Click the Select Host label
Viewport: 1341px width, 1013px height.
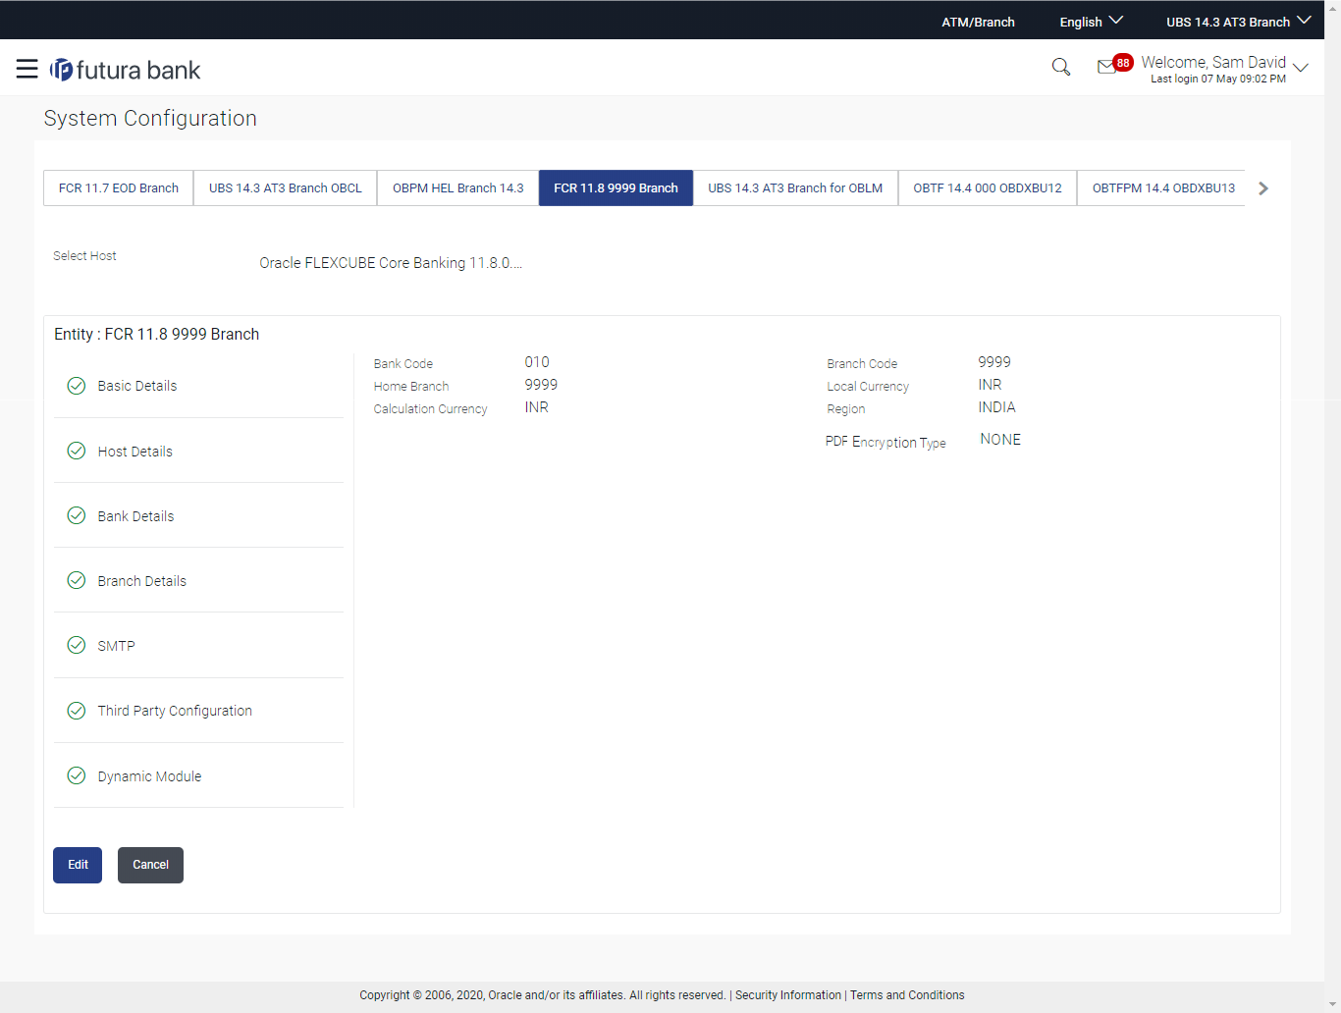(84, 256)
